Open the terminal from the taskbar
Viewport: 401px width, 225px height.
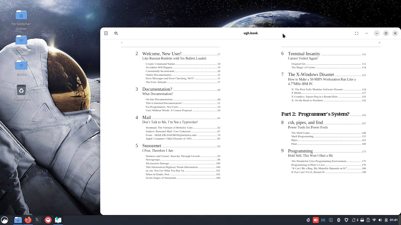click(38, 220)
